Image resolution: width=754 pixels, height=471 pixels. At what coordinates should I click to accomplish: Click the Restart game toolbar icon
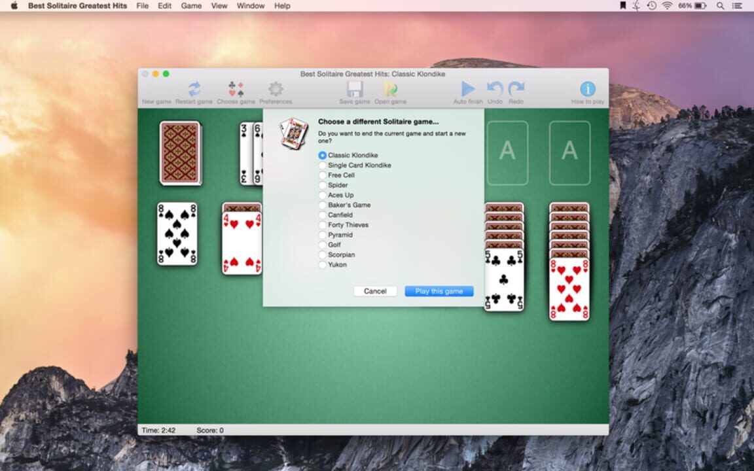pos(194,90)
